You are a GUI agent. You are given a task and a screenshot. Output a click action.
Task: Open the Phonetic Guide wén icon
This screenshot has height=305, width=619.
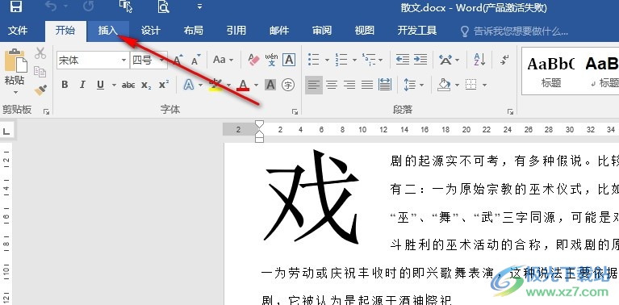pos(271,60)
